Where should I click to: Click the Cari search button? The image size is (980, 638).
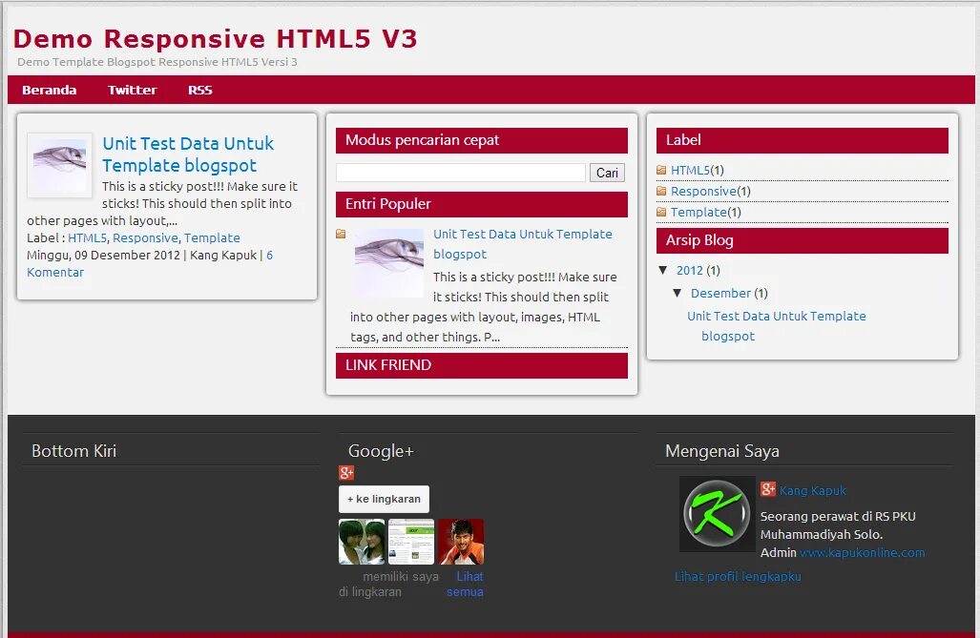tap(607, 173)
